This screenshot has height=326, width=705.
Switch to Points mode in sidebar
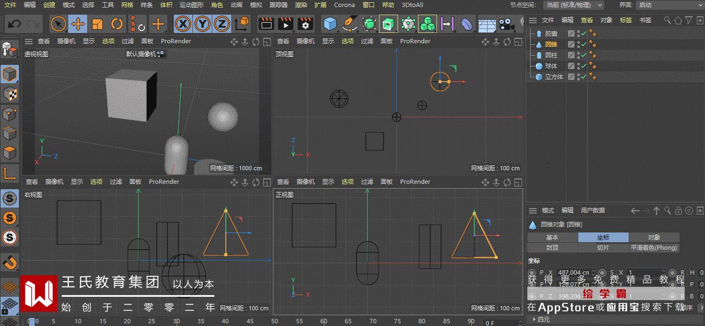click(10, 114)
